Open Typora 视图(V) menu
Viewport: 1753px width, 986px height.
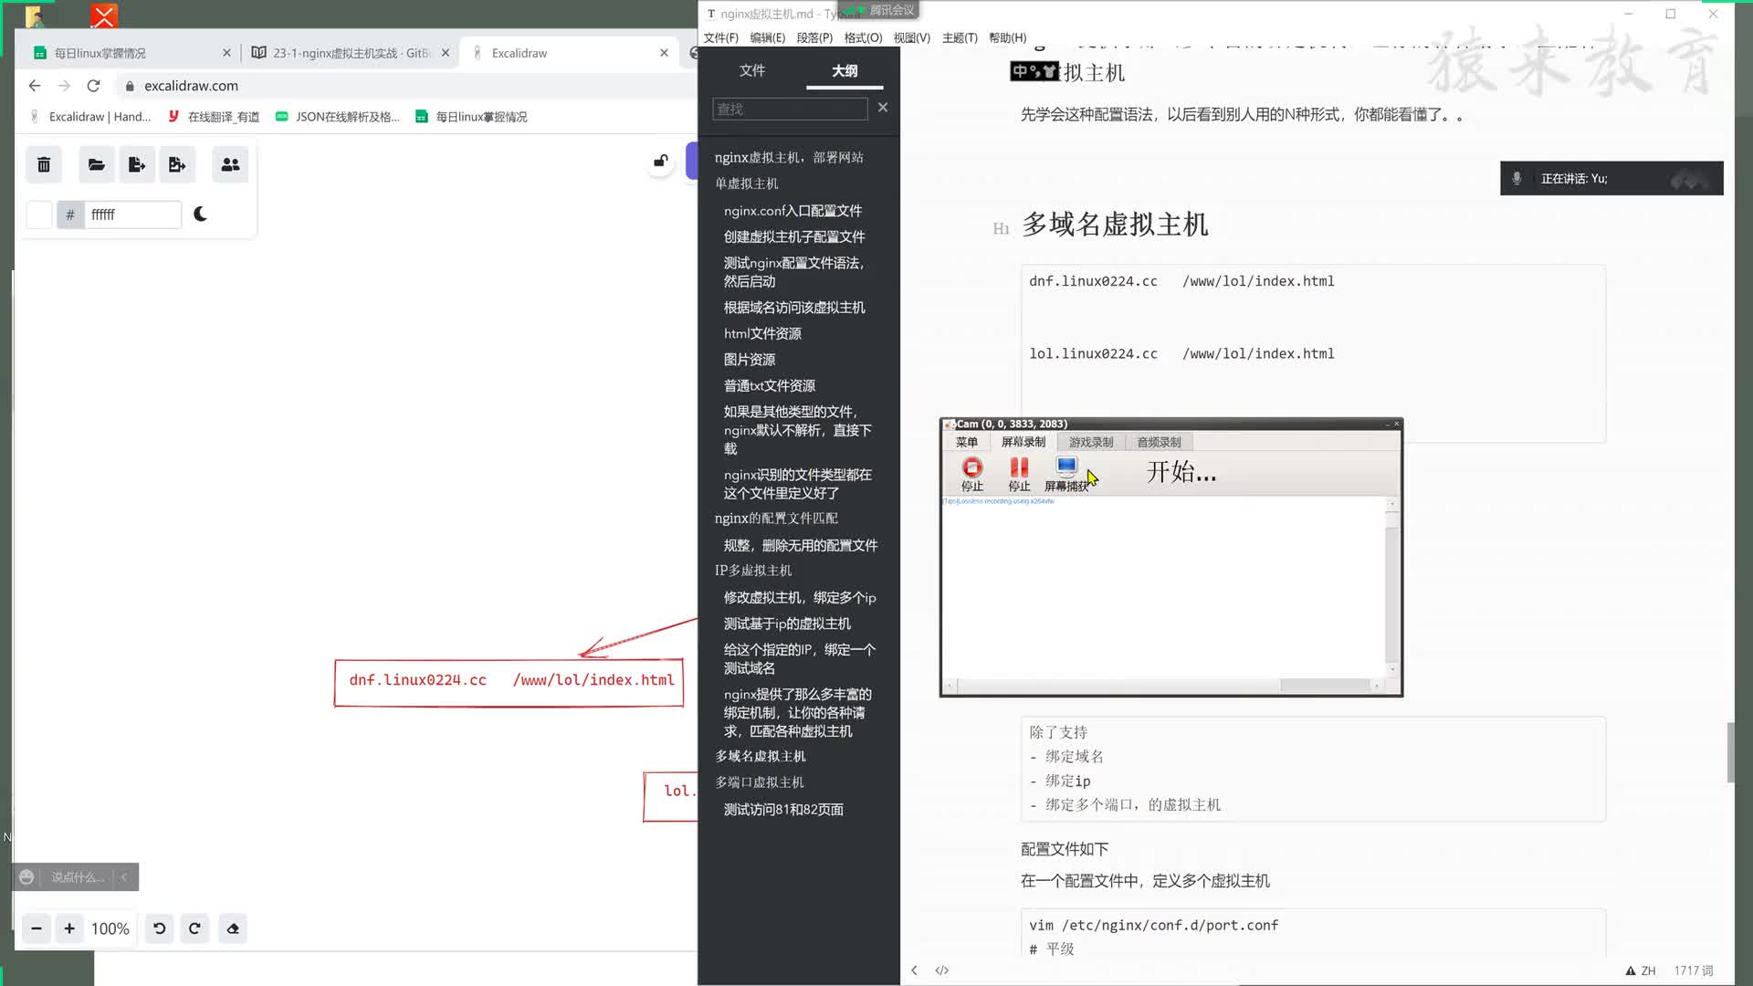[x=911, y=37]
